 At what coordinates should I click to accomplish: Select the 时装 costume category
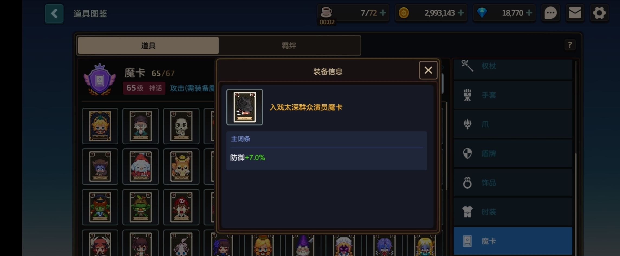click(513, 212)
